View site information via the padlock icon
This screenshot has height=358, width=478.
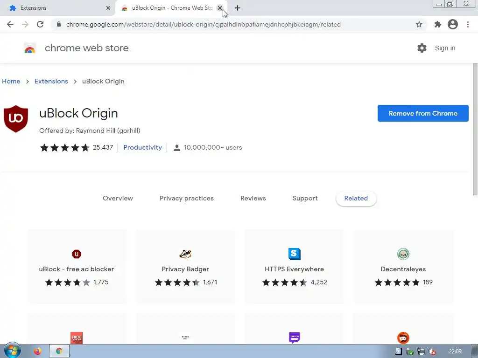click(59, 24)
